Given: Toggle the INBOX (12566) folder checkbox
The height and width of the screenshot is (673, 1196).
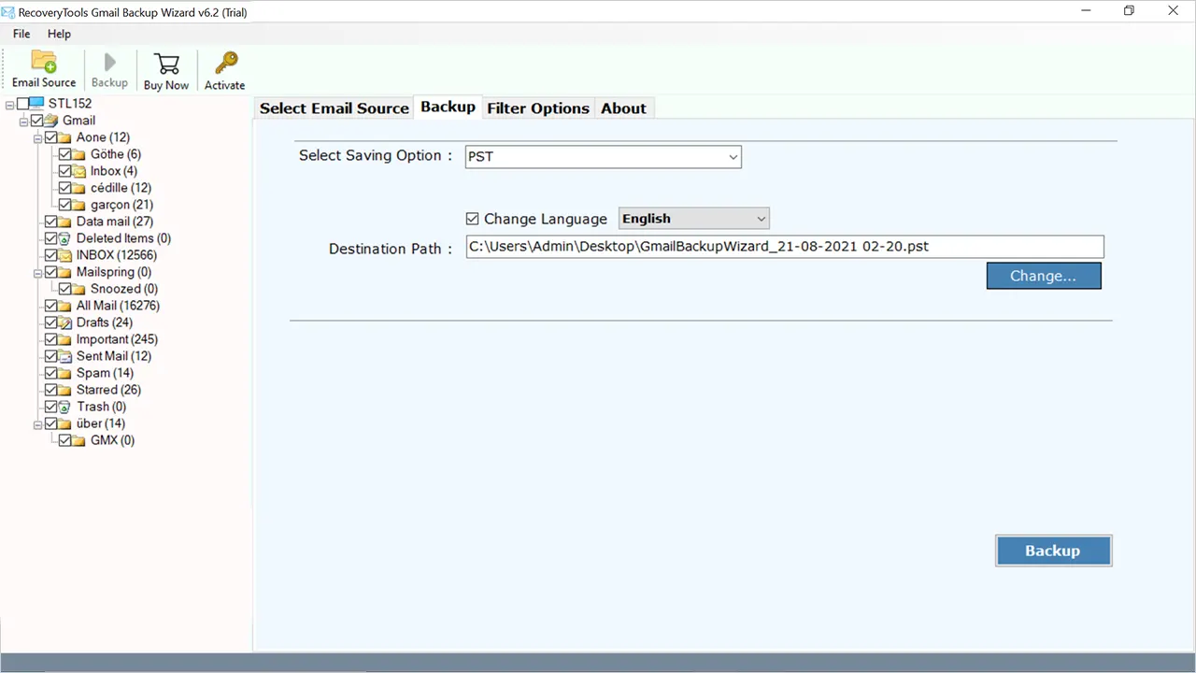Looking at the screenshot, I should (51, 255).
